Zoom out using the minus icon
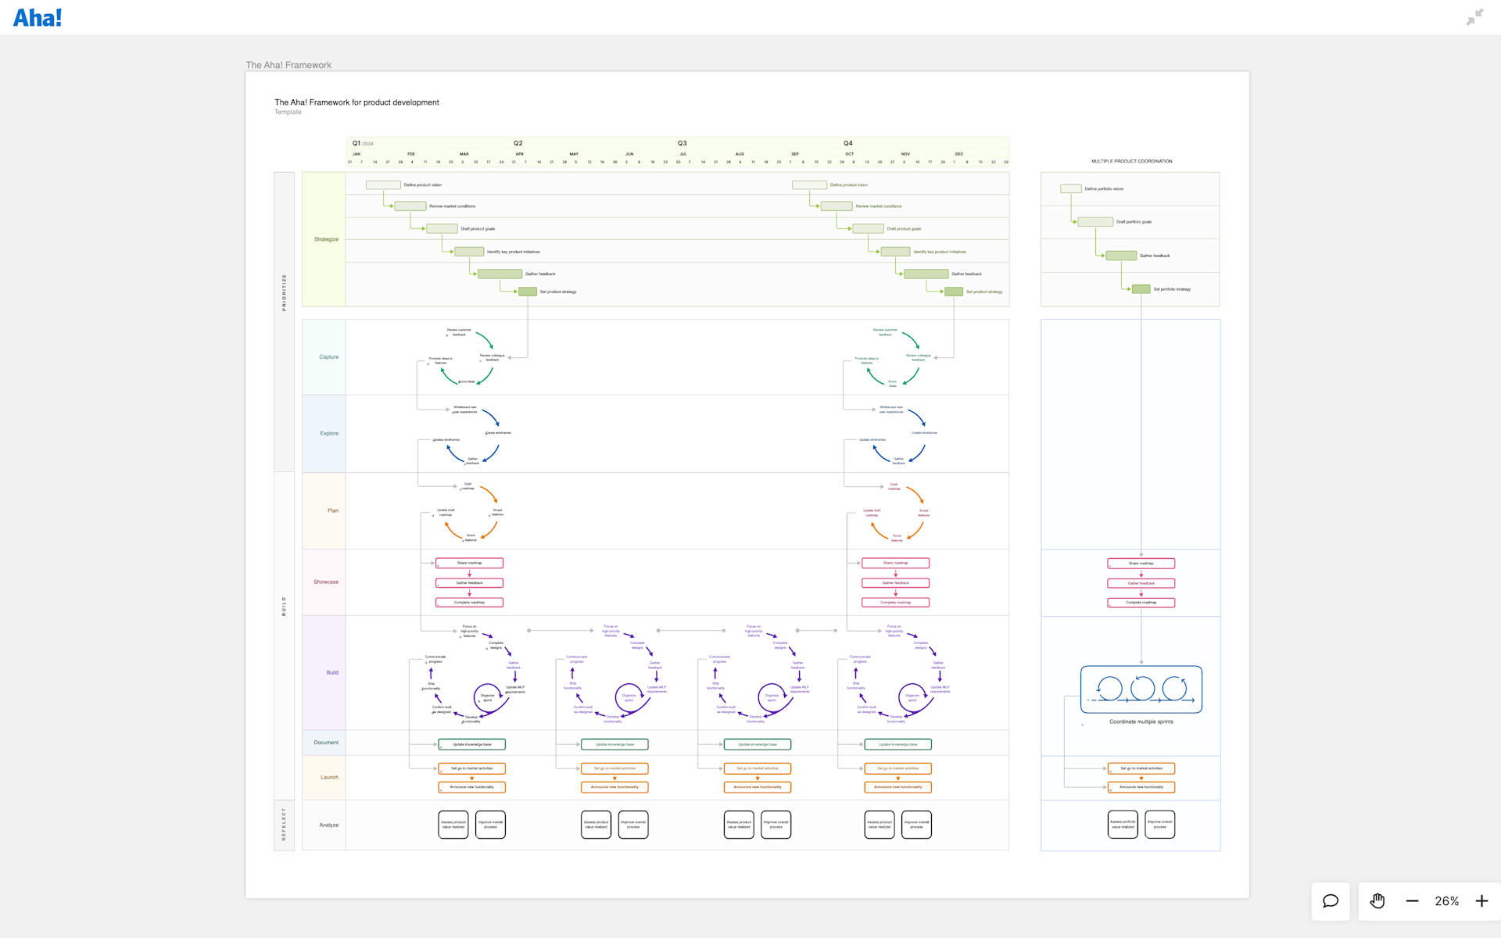 pyautogui.click(x=1413, y=901)
